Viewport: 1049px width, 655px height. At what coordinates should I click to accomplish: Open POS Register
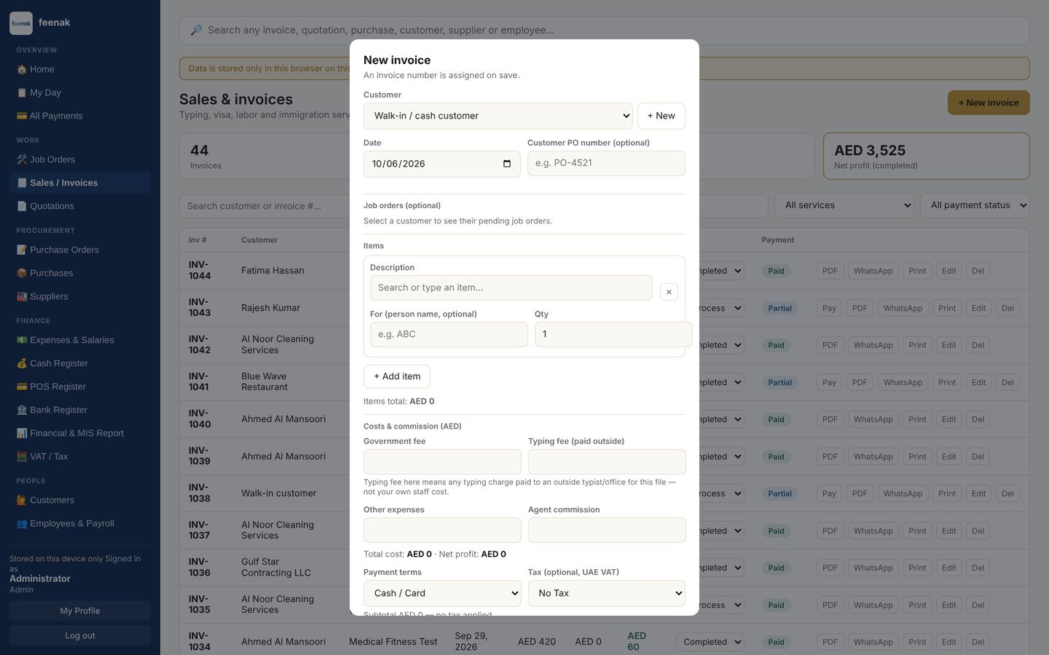pos(80,386)
